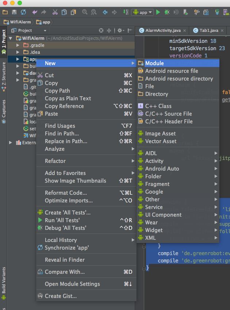Click the project settings wrench icon
This screenshot has width=230, height=310.
point(197,12)
